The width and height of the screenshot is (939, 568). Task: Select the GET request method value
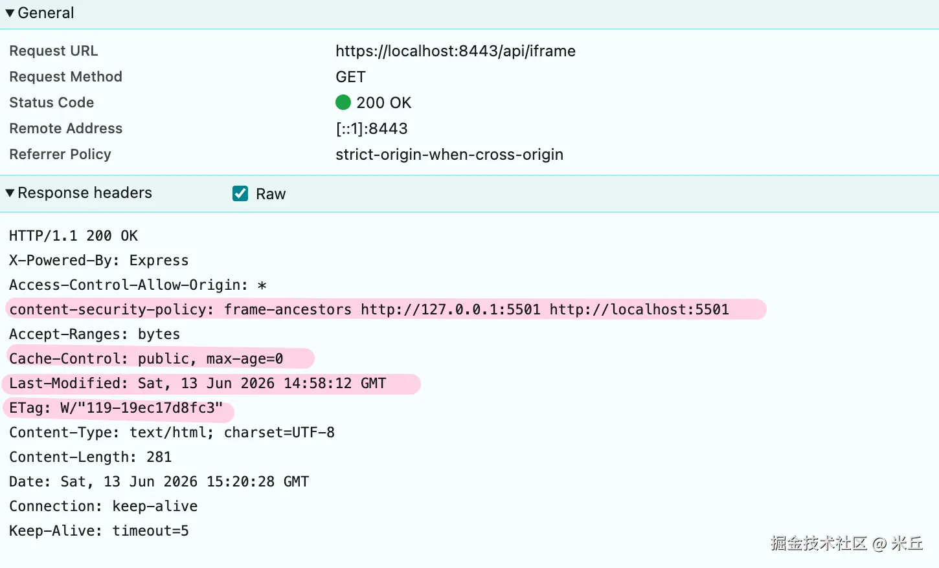point(350,77)
